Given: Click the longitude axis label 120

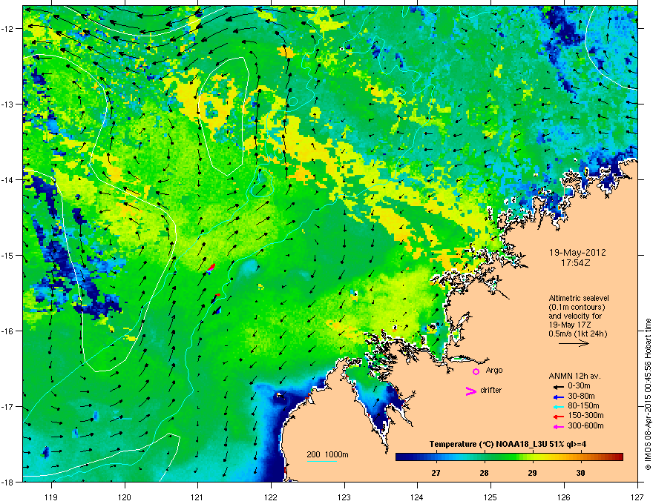Looking at the screenshot, I should point(125,497).
